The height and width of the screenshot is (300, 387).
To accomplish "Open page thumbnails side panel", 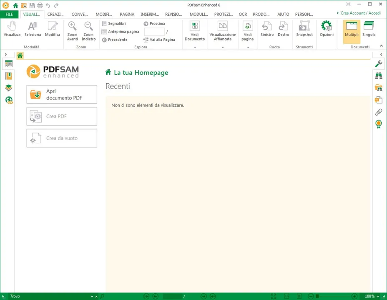I will pos(9,64).
